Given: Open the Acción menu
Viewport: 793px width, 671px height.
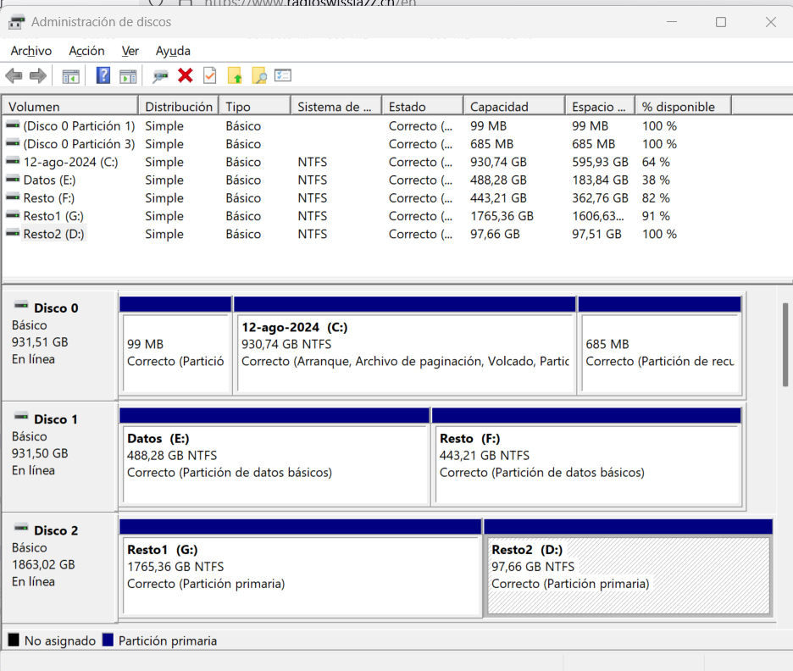Looking at the screenshot, I should coord(86,51).
